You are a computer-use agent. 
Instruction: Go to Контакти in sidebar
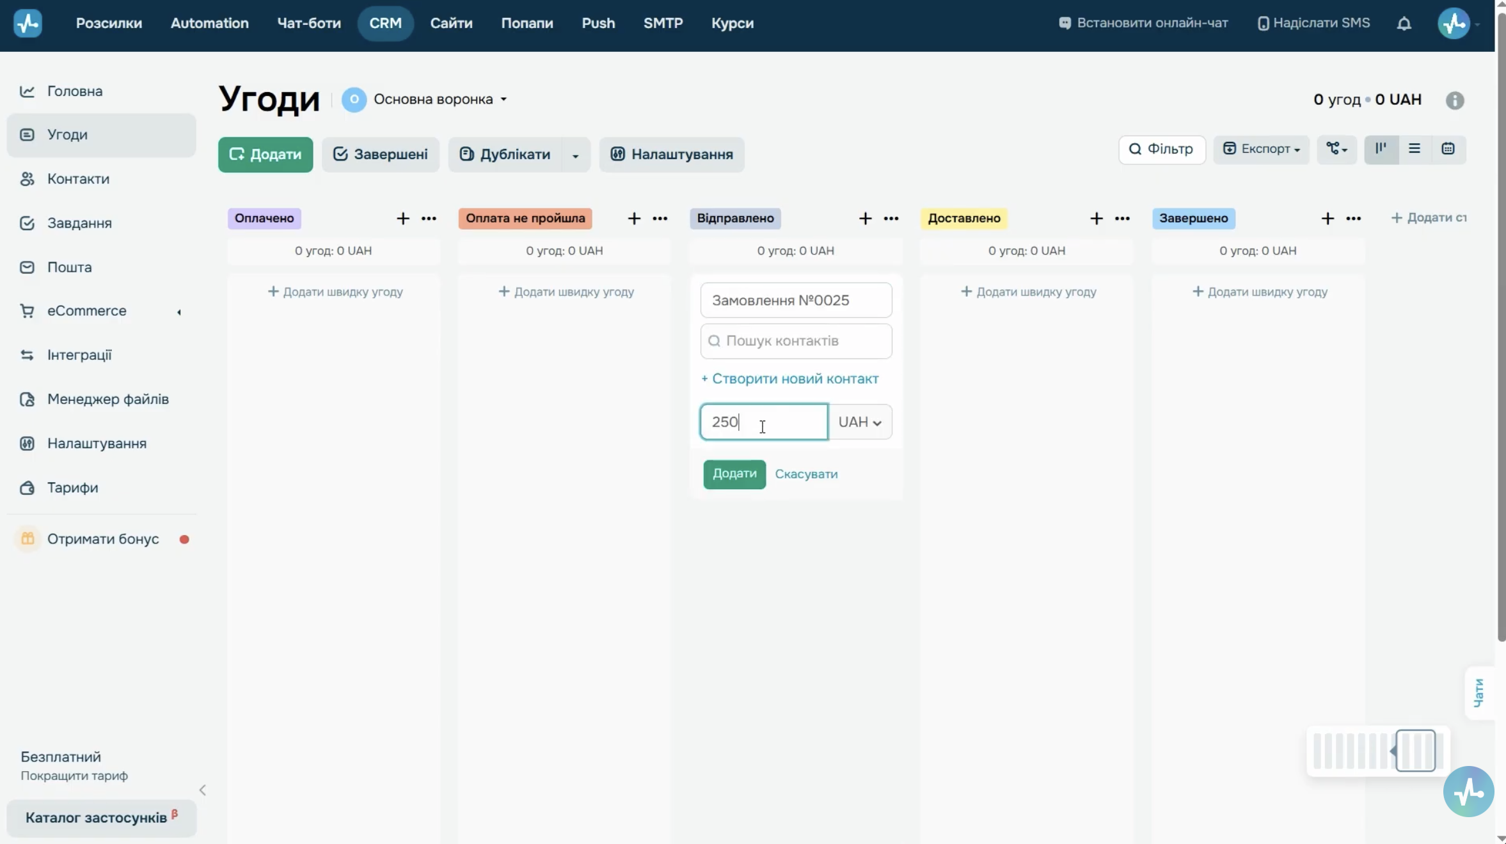[x=101, y=179]
